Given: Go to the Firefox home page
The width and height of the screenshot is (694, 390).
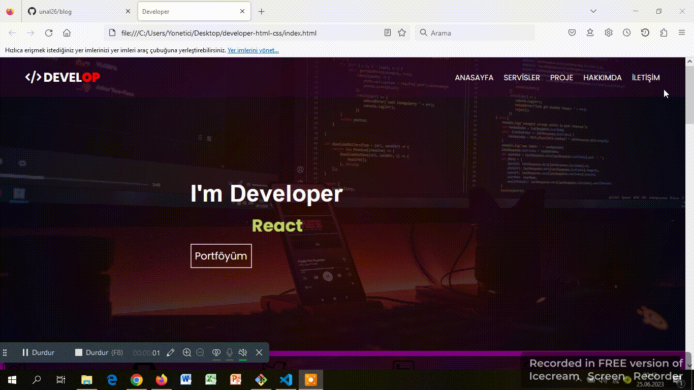Looking at the screenshot, I should tap(67, 33).
